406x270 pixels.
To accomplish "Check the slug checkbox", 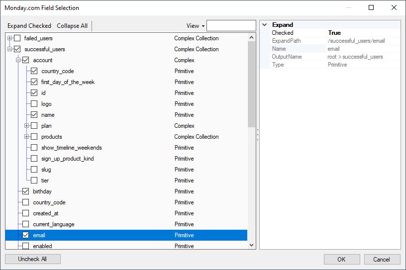I will pyautogui.click(x=34, y=170).
